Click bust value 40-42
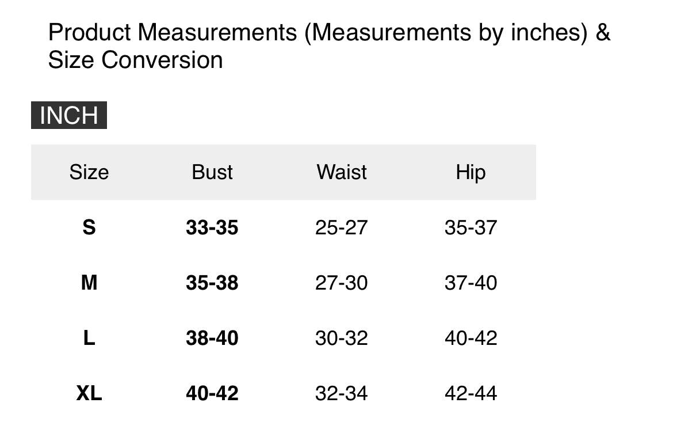The image size is (673, 433). (x=212, y=393)
